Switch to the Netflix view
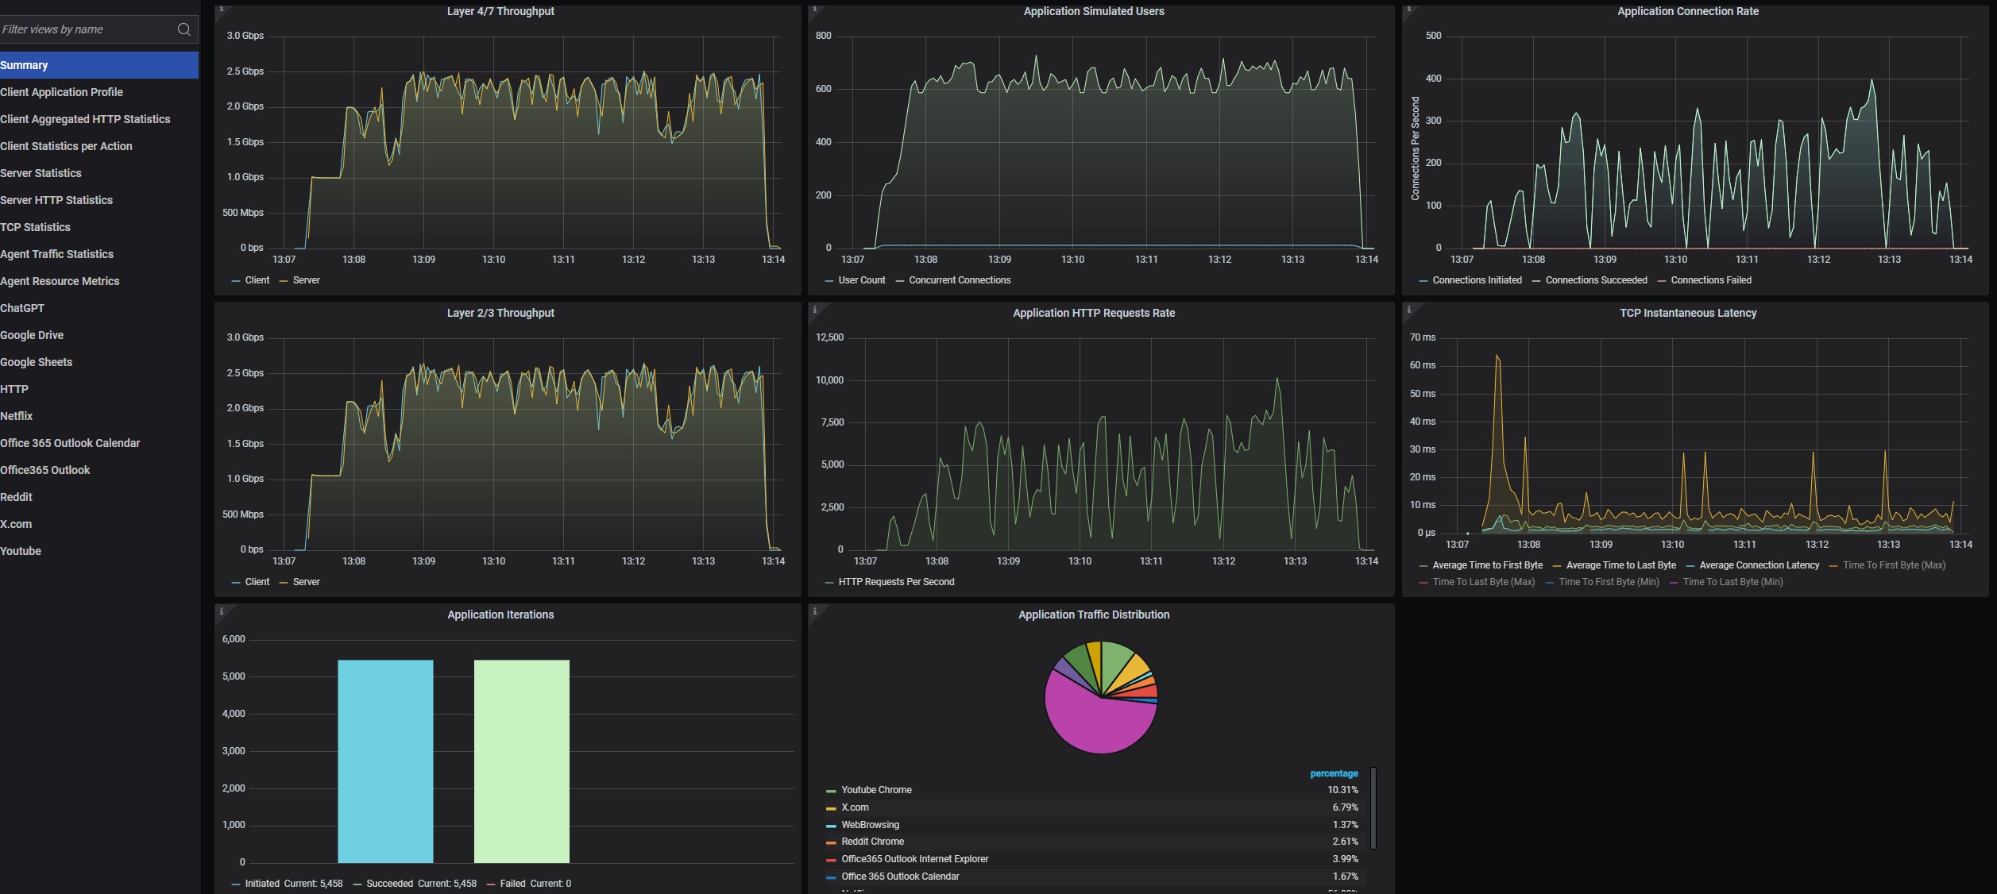1997x894 pixels. coord(17,416)
